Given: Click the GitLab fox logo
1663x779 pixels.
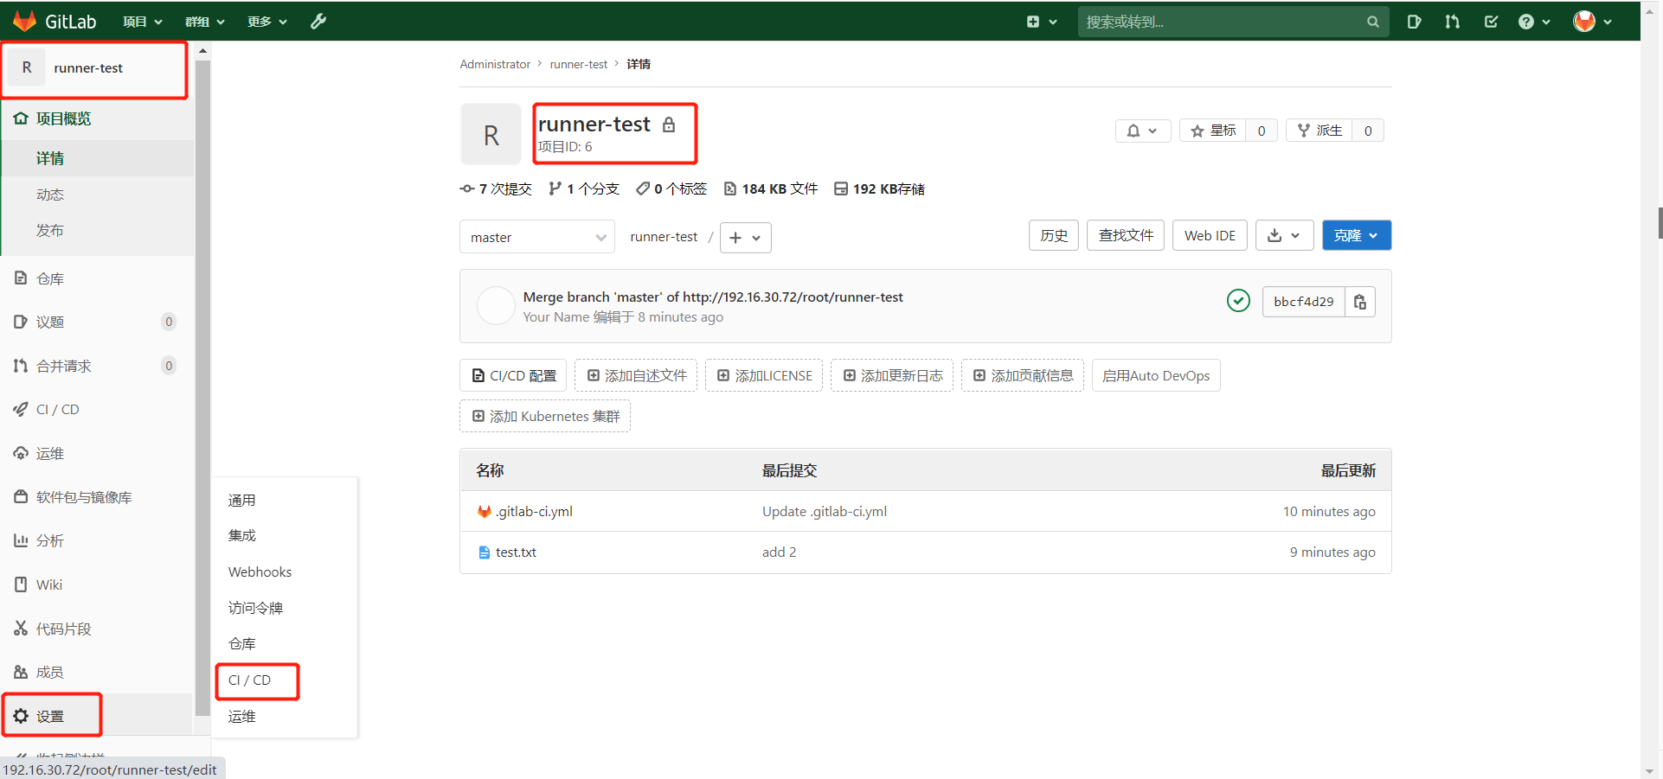Looking at the screenshot, I should (x=24, y=21).
